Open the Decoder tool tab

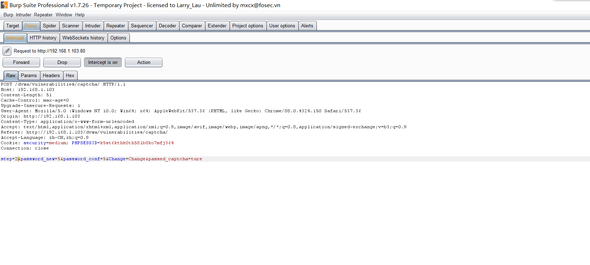167,26
